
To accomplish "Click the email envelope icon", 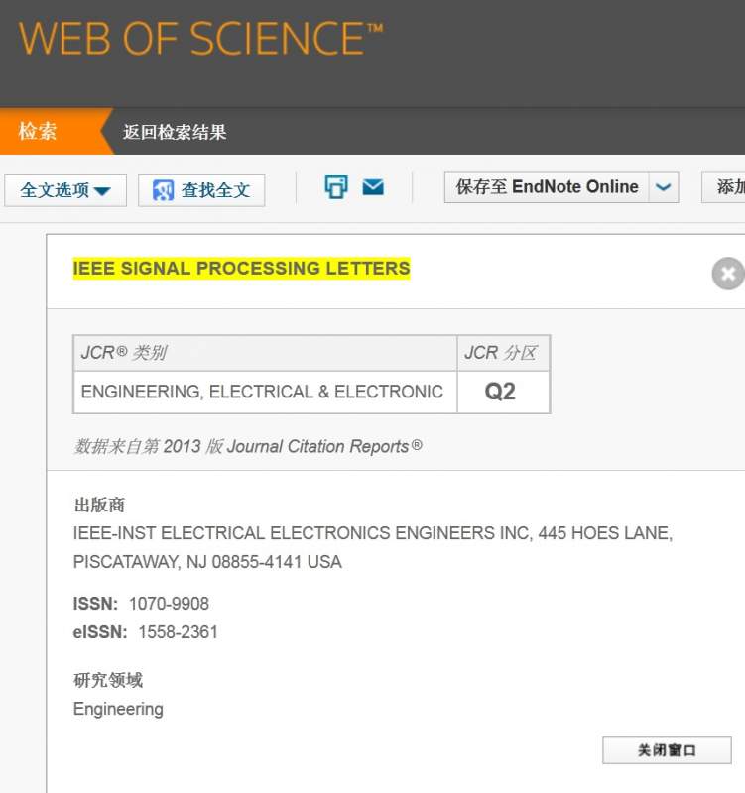I will point(373,186).
